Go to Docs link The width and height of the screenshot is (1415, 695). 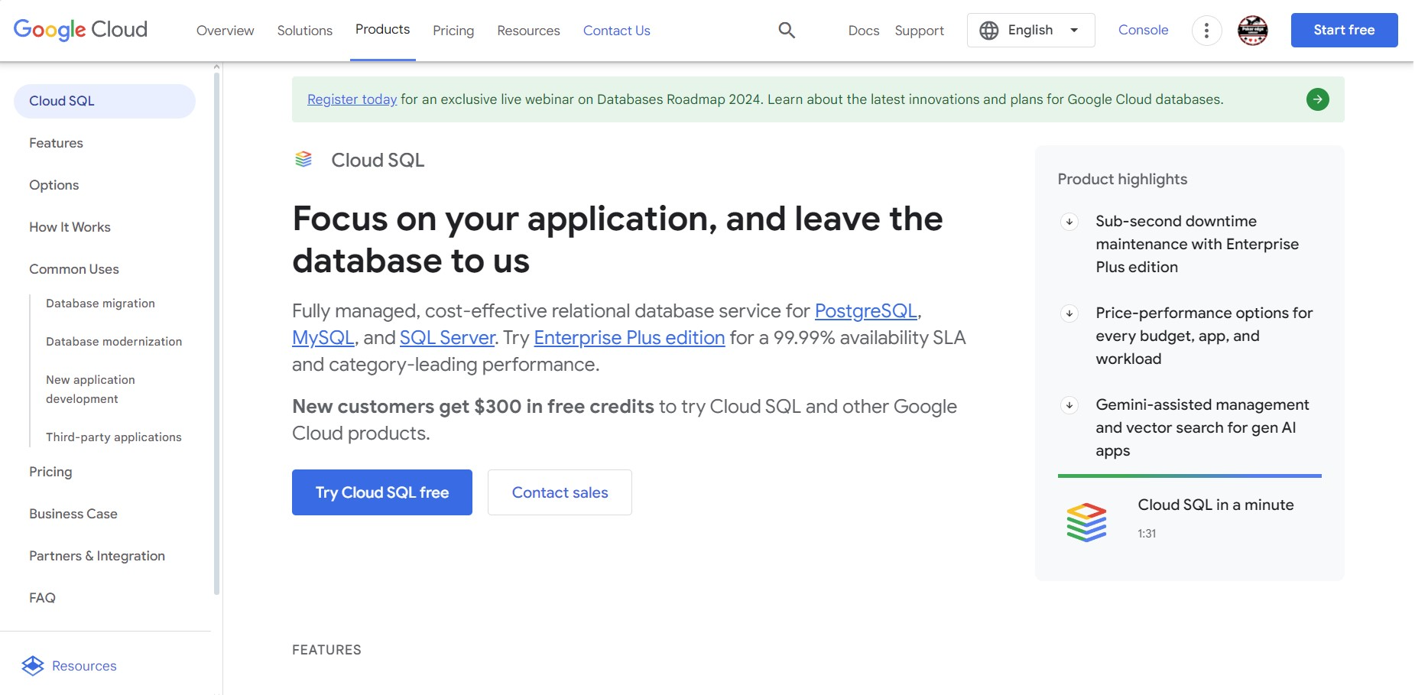click(863, 31)
